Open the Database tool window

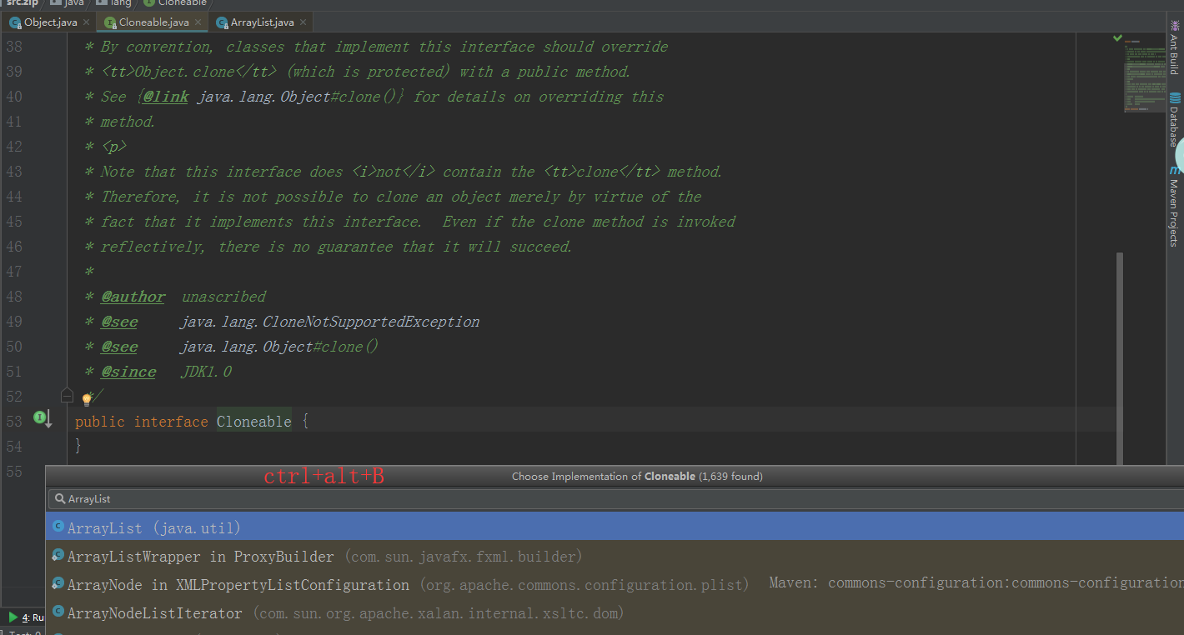(1174, 119)
